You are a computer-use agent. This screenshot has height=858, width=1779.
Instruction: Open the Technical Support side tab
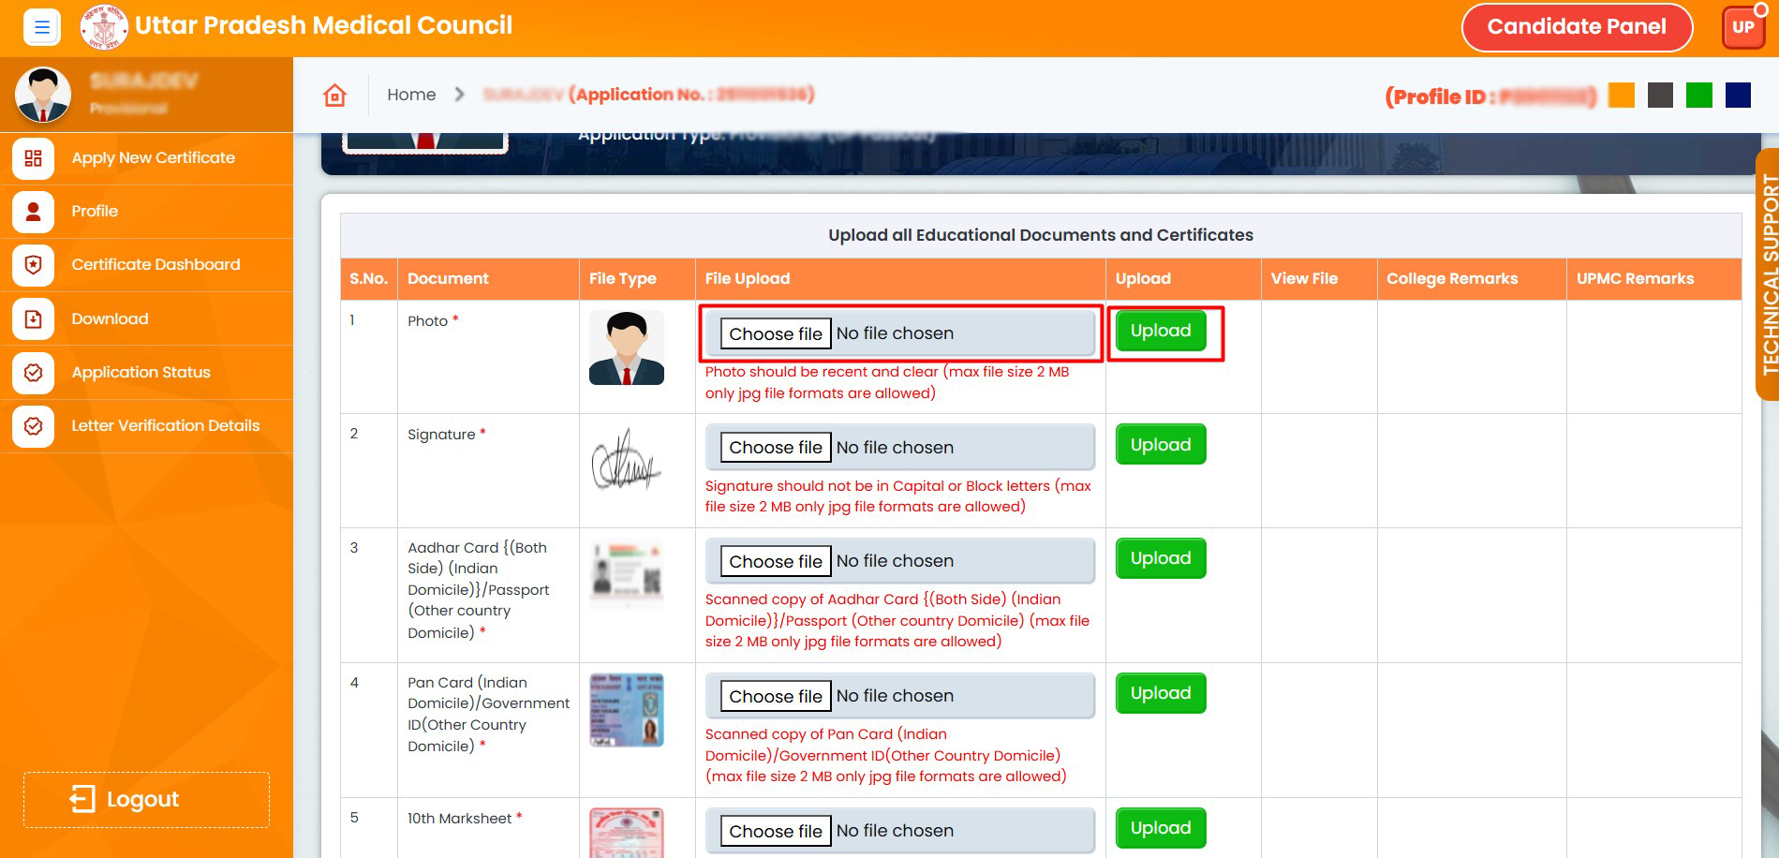(x=1768, y=274)
